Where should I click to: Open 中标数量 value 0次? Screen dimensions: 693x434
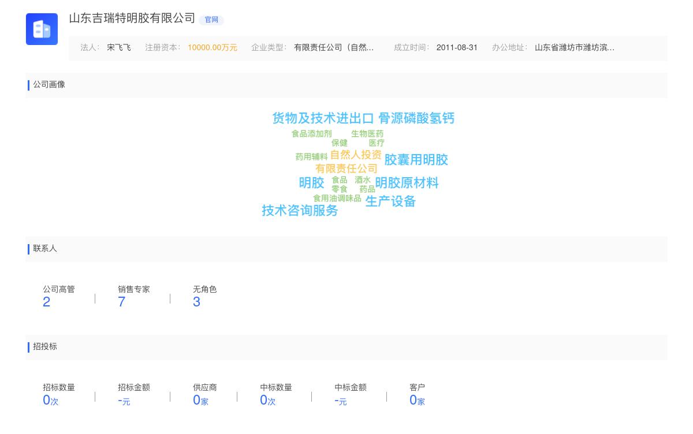pos(268,400)
